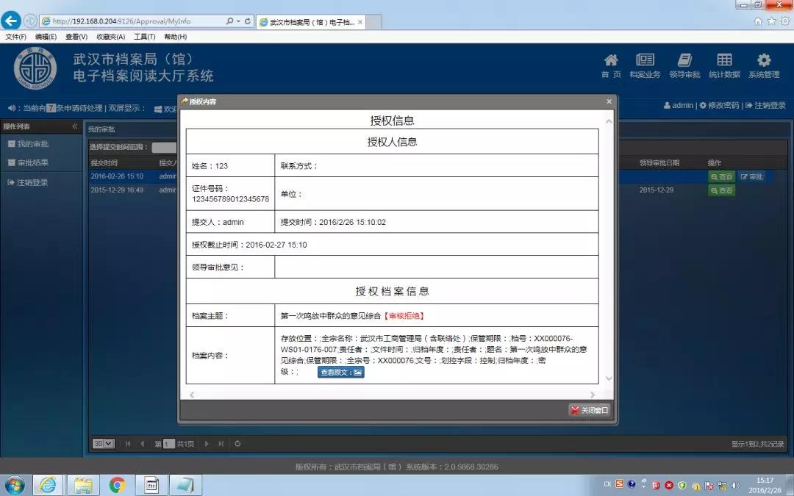
Task: Open 档案业务 archive business icon
Action: 645,65
